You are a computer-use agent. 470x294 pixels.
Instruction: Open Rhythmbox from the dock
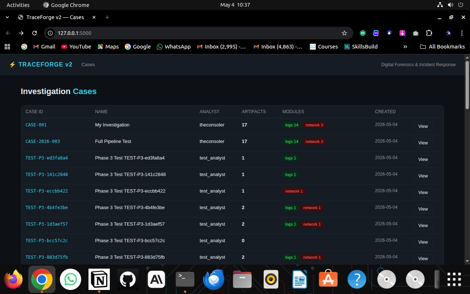pos(271,279)
